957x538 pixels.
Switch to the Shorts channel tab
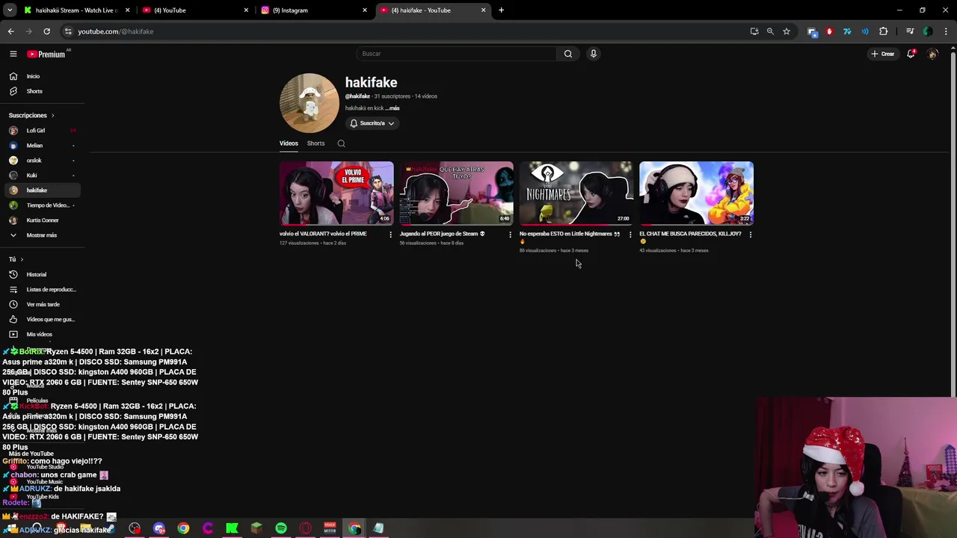316,143
